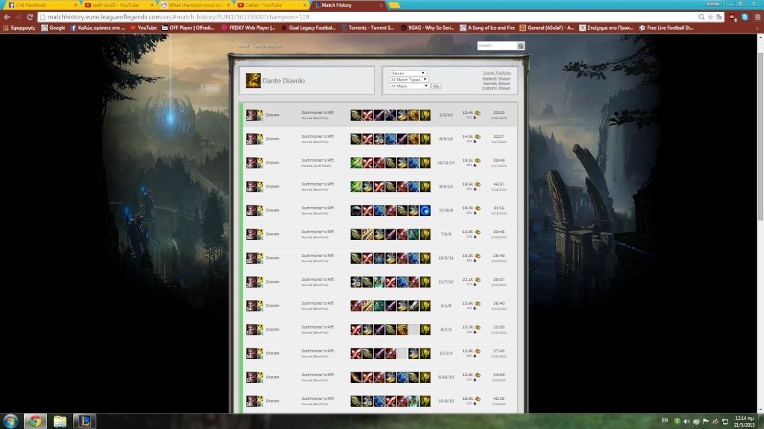This screenshot has height=429, width=764.
Task: Click the bright green item in 15/11/14 match
Action: [356, 162]
